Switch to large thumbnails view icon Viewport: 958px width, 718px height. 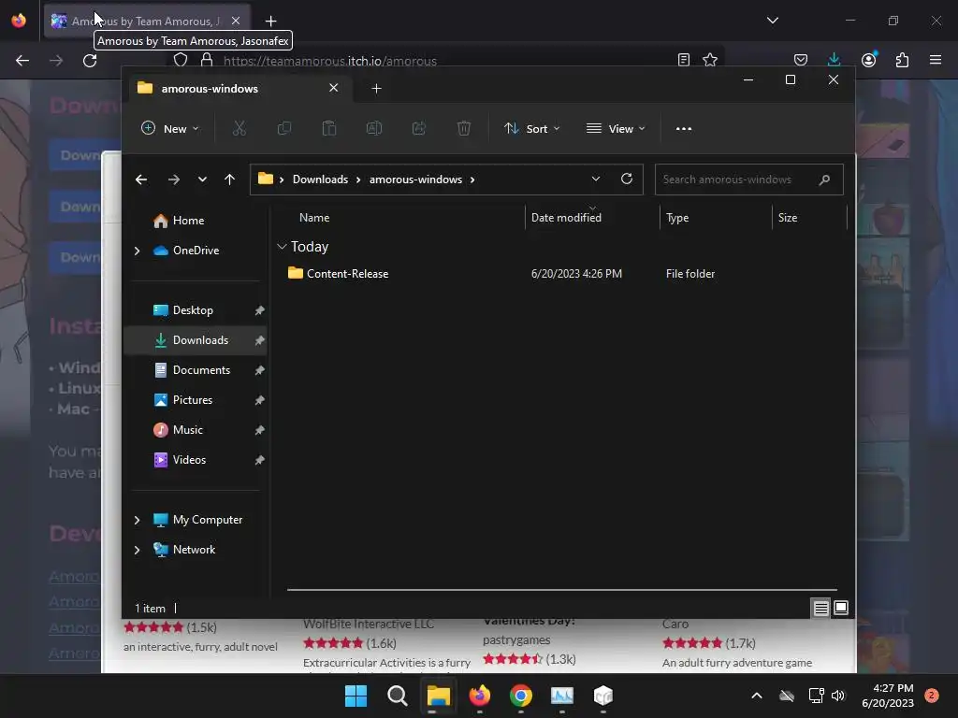point(841,608)
